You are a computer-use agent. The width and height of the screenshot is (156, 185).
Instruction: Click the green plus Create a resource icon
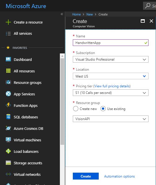[8, 22]
